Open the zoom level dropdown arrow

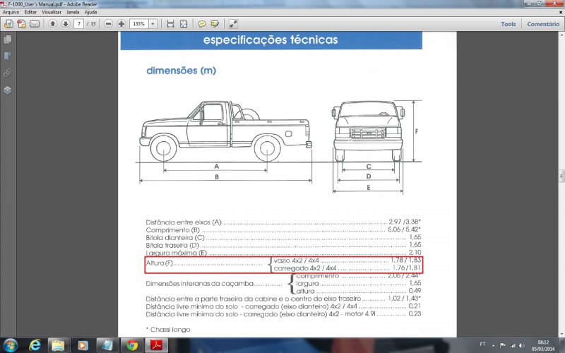(x=153, y=24)
